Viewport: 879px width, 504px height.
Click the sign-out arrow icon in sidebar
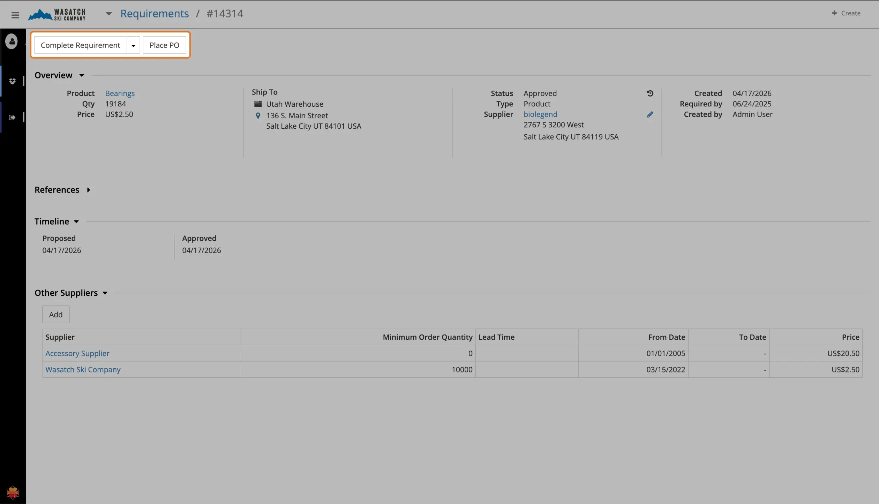click(12, 117)
